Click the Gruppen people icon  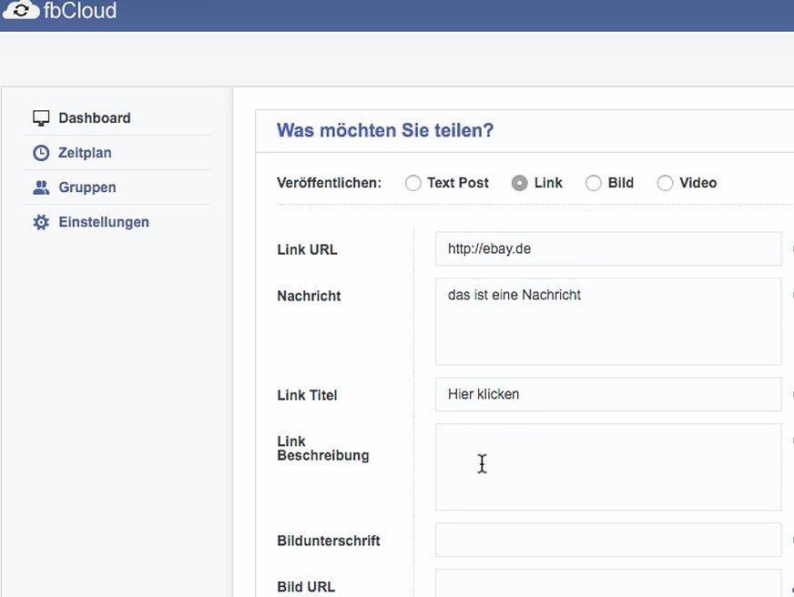[41, 187]
